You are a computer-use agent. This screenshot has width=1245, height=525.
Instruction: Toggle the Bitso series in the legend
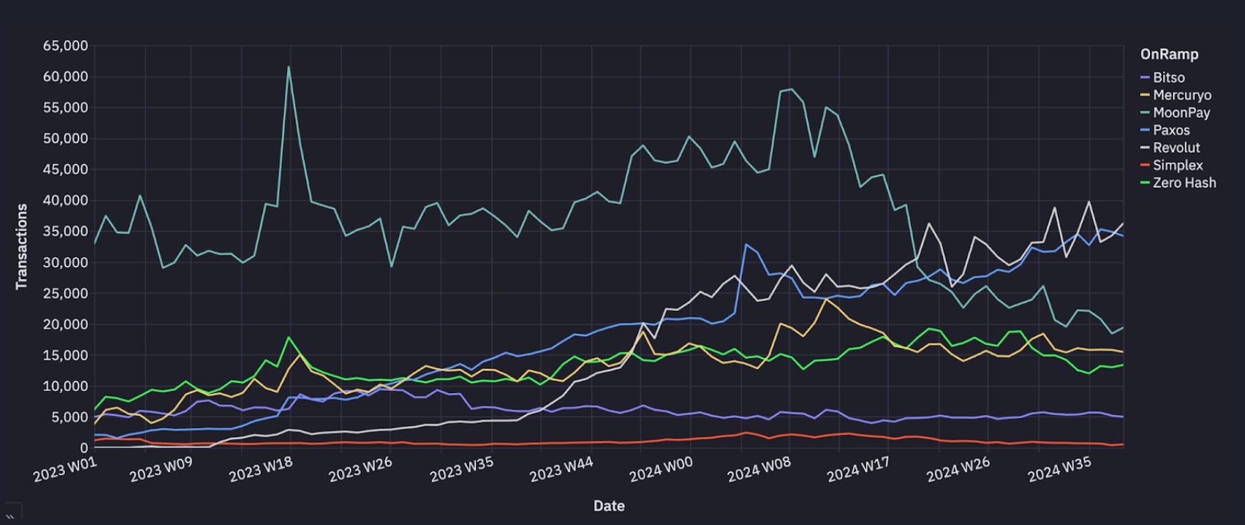click(x=1169, y=78)
